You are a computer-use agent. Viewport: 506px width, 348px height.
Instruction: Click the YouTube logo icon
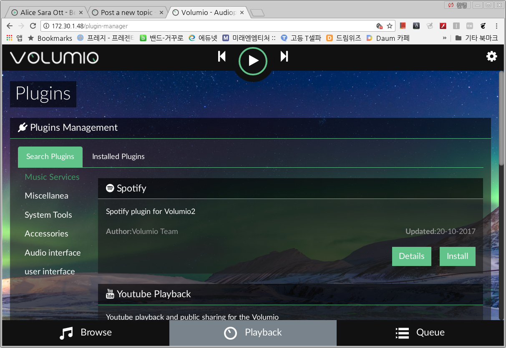[110, 294]
